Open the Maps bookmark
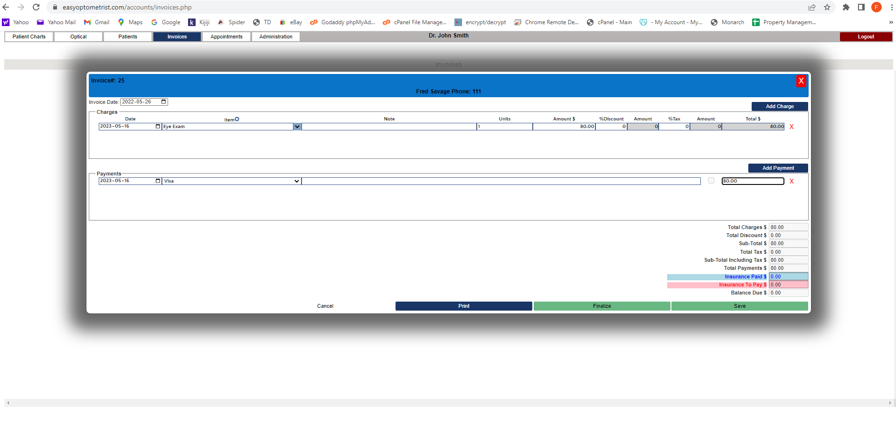Image resolution: width=896 pixels, height=423 pixels. (x=131, y=22)
